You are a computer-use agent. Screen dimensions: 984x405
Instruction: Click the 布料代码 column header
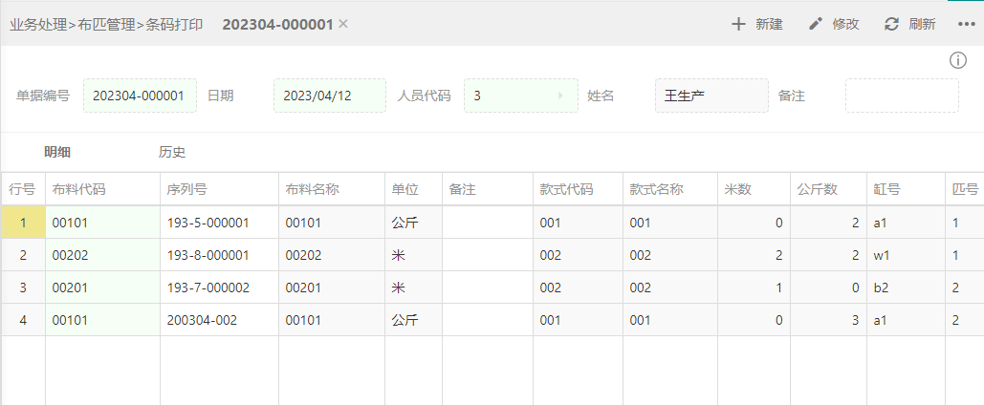point(102,189)
